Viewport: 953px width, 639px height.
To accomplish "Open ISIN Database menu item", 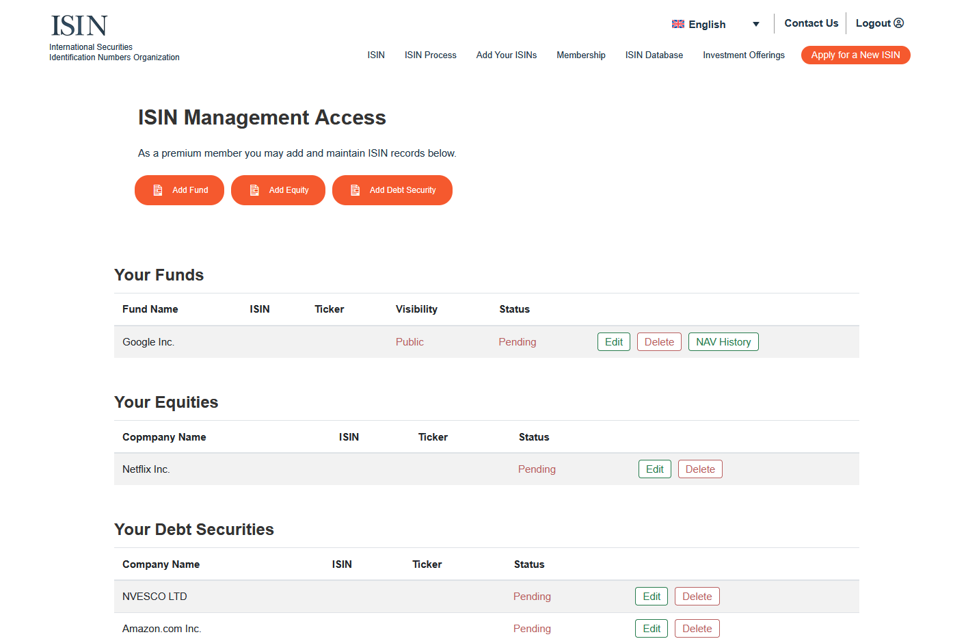I will click(654, 55).
